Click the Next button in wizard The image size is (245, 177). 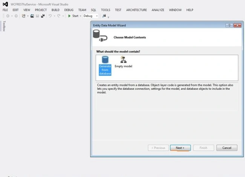coord(180,148)
